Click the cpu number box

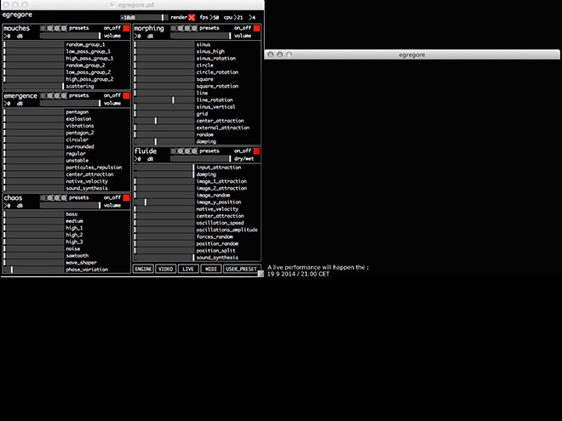(x=238, y=18)
